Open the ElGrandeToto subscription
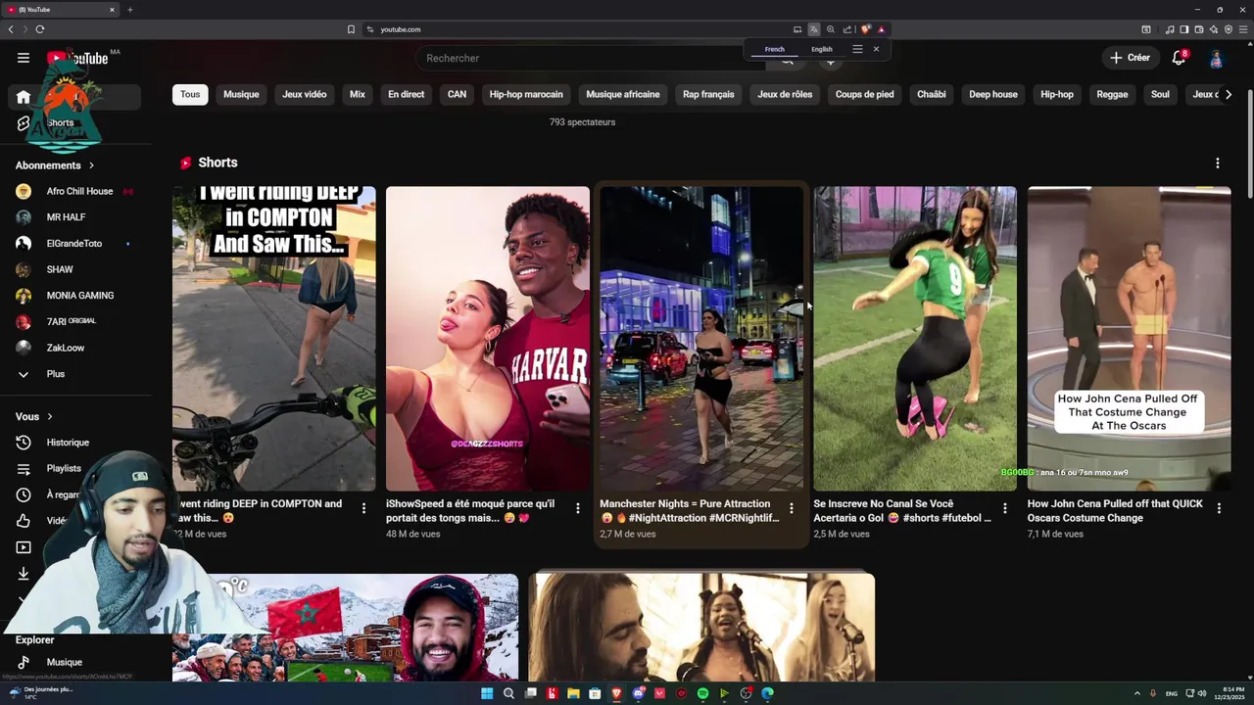Viewport: 1254px width, 705px height. click(76, 243)
